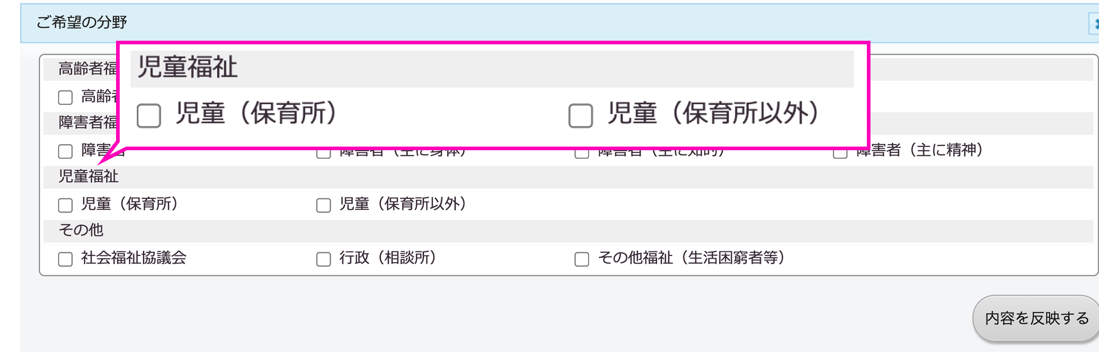Click the small 児童福祉 section header row

point(89,176)
